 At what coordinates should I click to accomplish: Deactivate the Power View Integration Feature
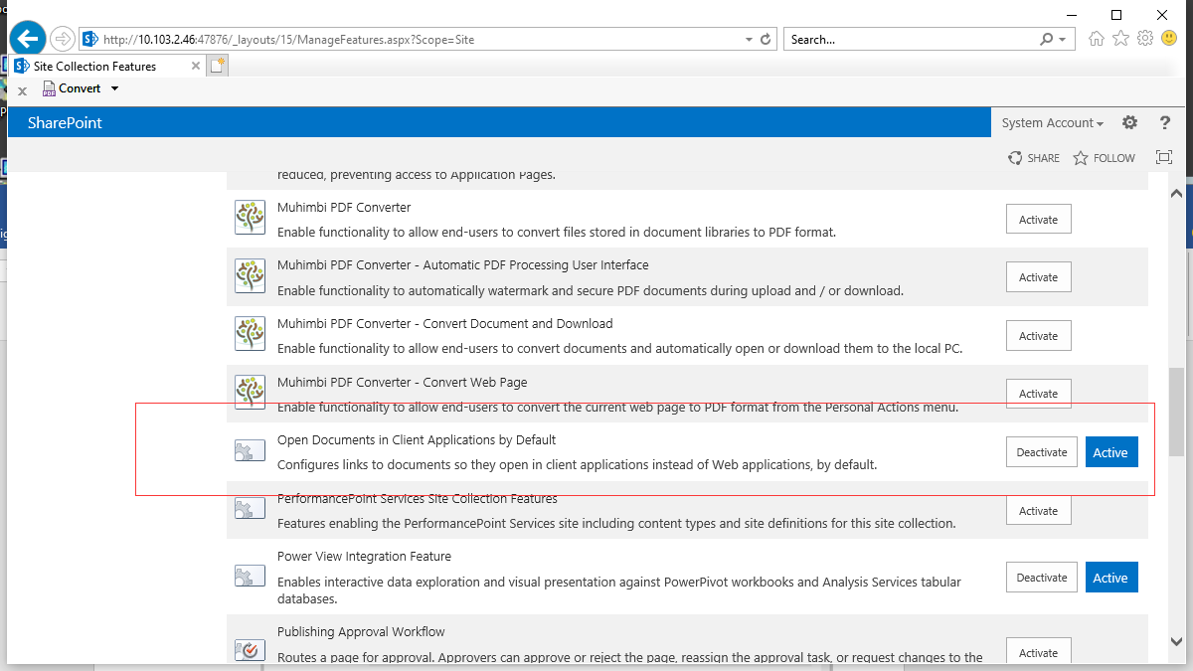[x=1041, y=578]
